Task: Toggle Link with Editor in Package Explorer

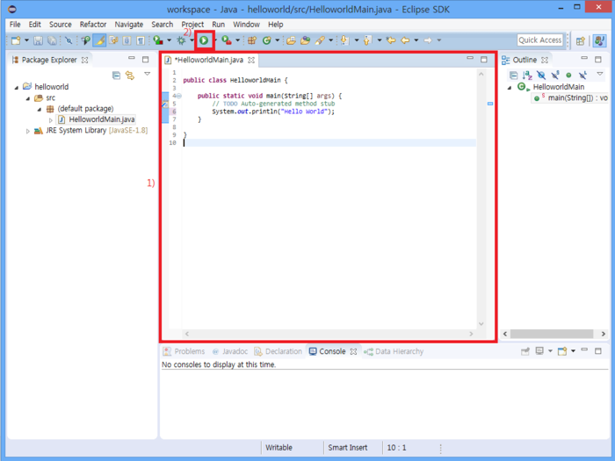Action: click(130, 76)
